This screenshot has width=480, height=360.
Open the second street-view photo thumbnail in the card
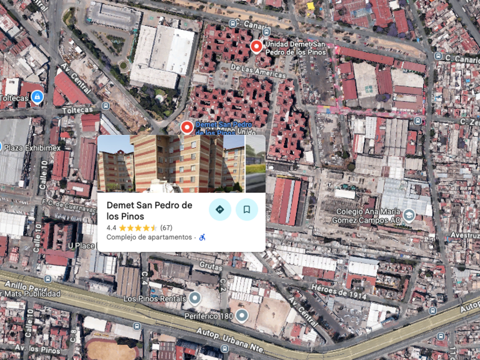click(255, 164)
